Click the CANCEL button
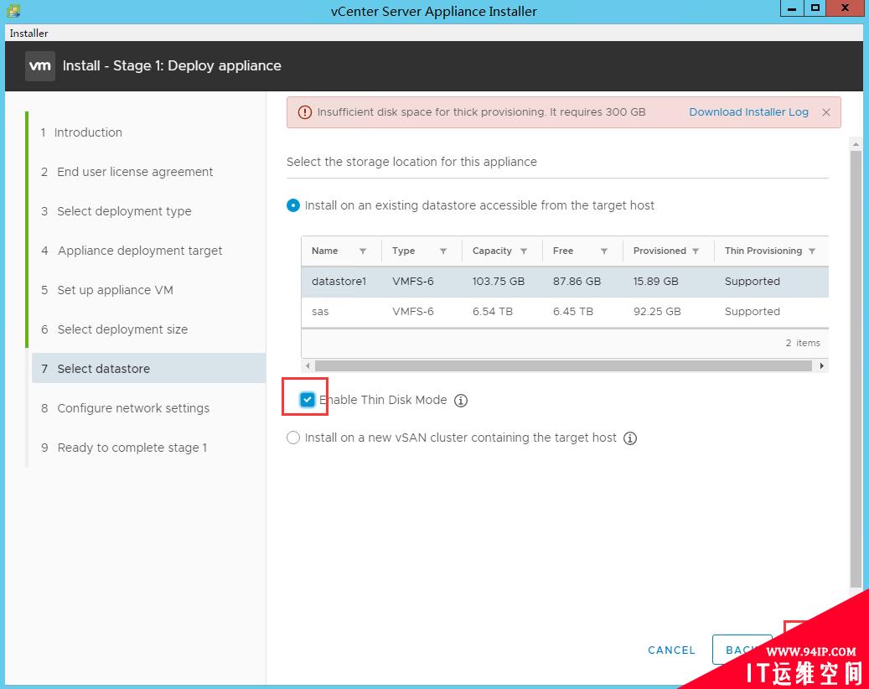Viewport: 869px width, 689px height. (671, 650)
